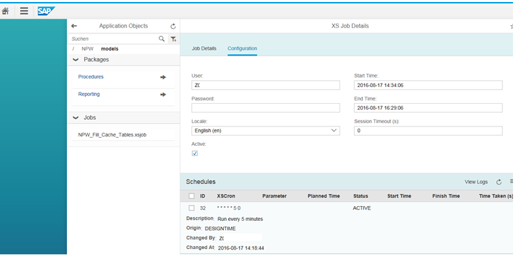
Task: Go to the home screen icon
Action: coord(5,11)
